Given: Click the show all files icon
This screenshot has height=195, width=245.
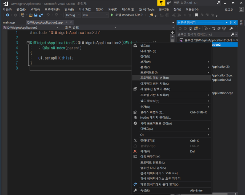Looking at the screenshot, I should tap(224, 28).
